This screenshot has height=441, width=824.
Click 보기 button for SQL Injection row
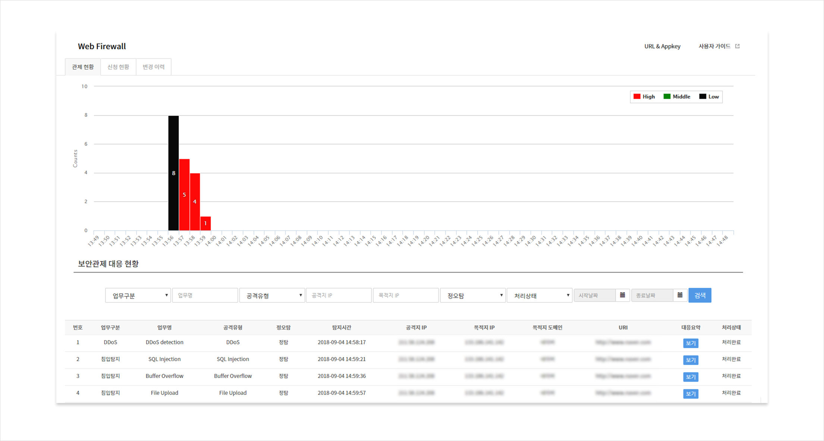point(691,360)
